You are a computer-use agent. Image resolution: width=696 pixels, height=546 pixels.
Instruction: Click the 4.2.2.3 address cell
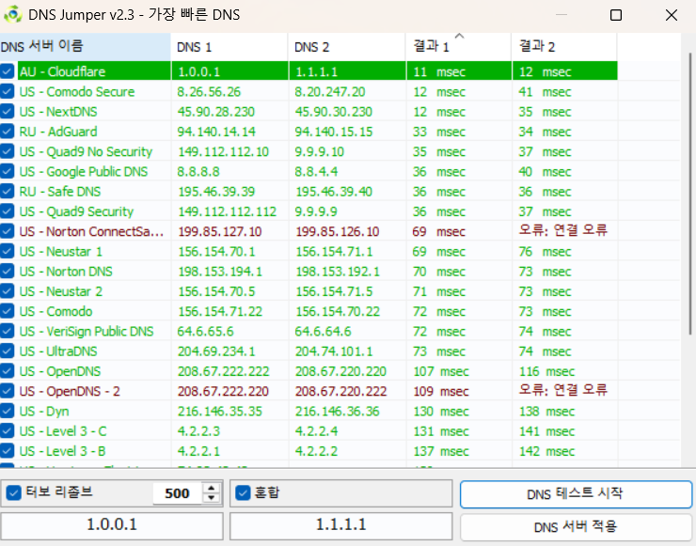tap(198, 430)
